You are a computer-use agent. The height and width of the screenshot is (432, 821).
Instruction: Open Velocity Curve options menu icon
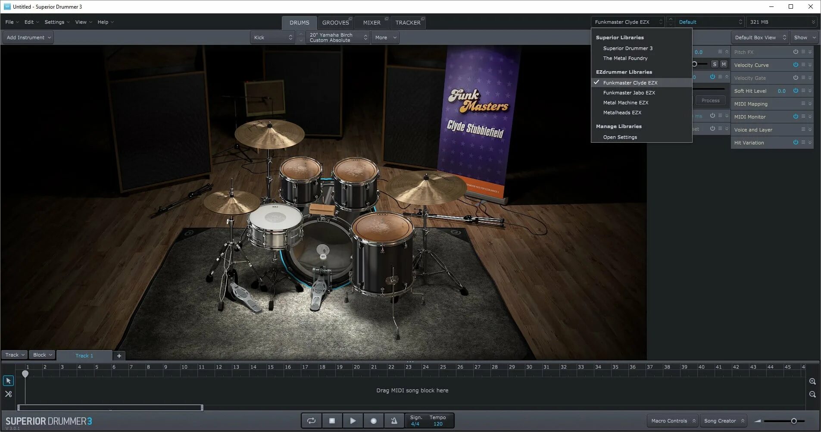coord(803,65)
